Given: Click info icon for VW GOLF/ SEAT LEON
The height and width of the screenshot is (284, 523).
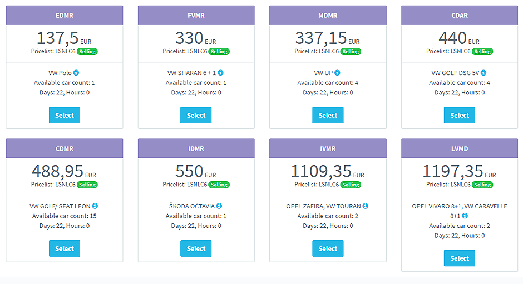Looking at the screenshot, I should point(95,206).
